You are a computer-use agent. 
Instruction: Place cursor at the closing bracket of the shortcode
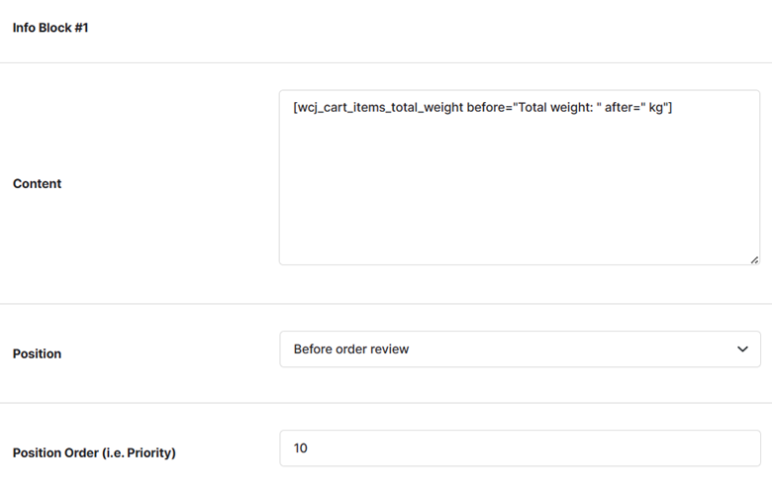point(670,107)
